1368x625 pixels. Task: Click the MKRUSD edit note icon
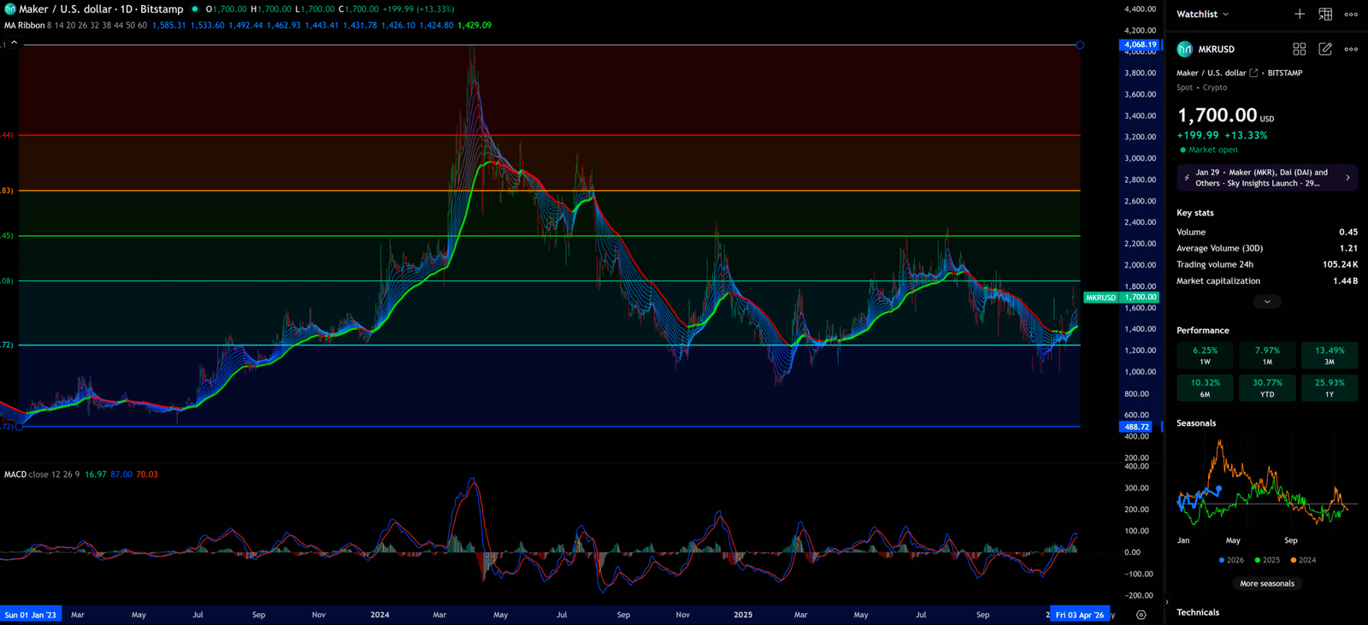(x=1325, y=50)
